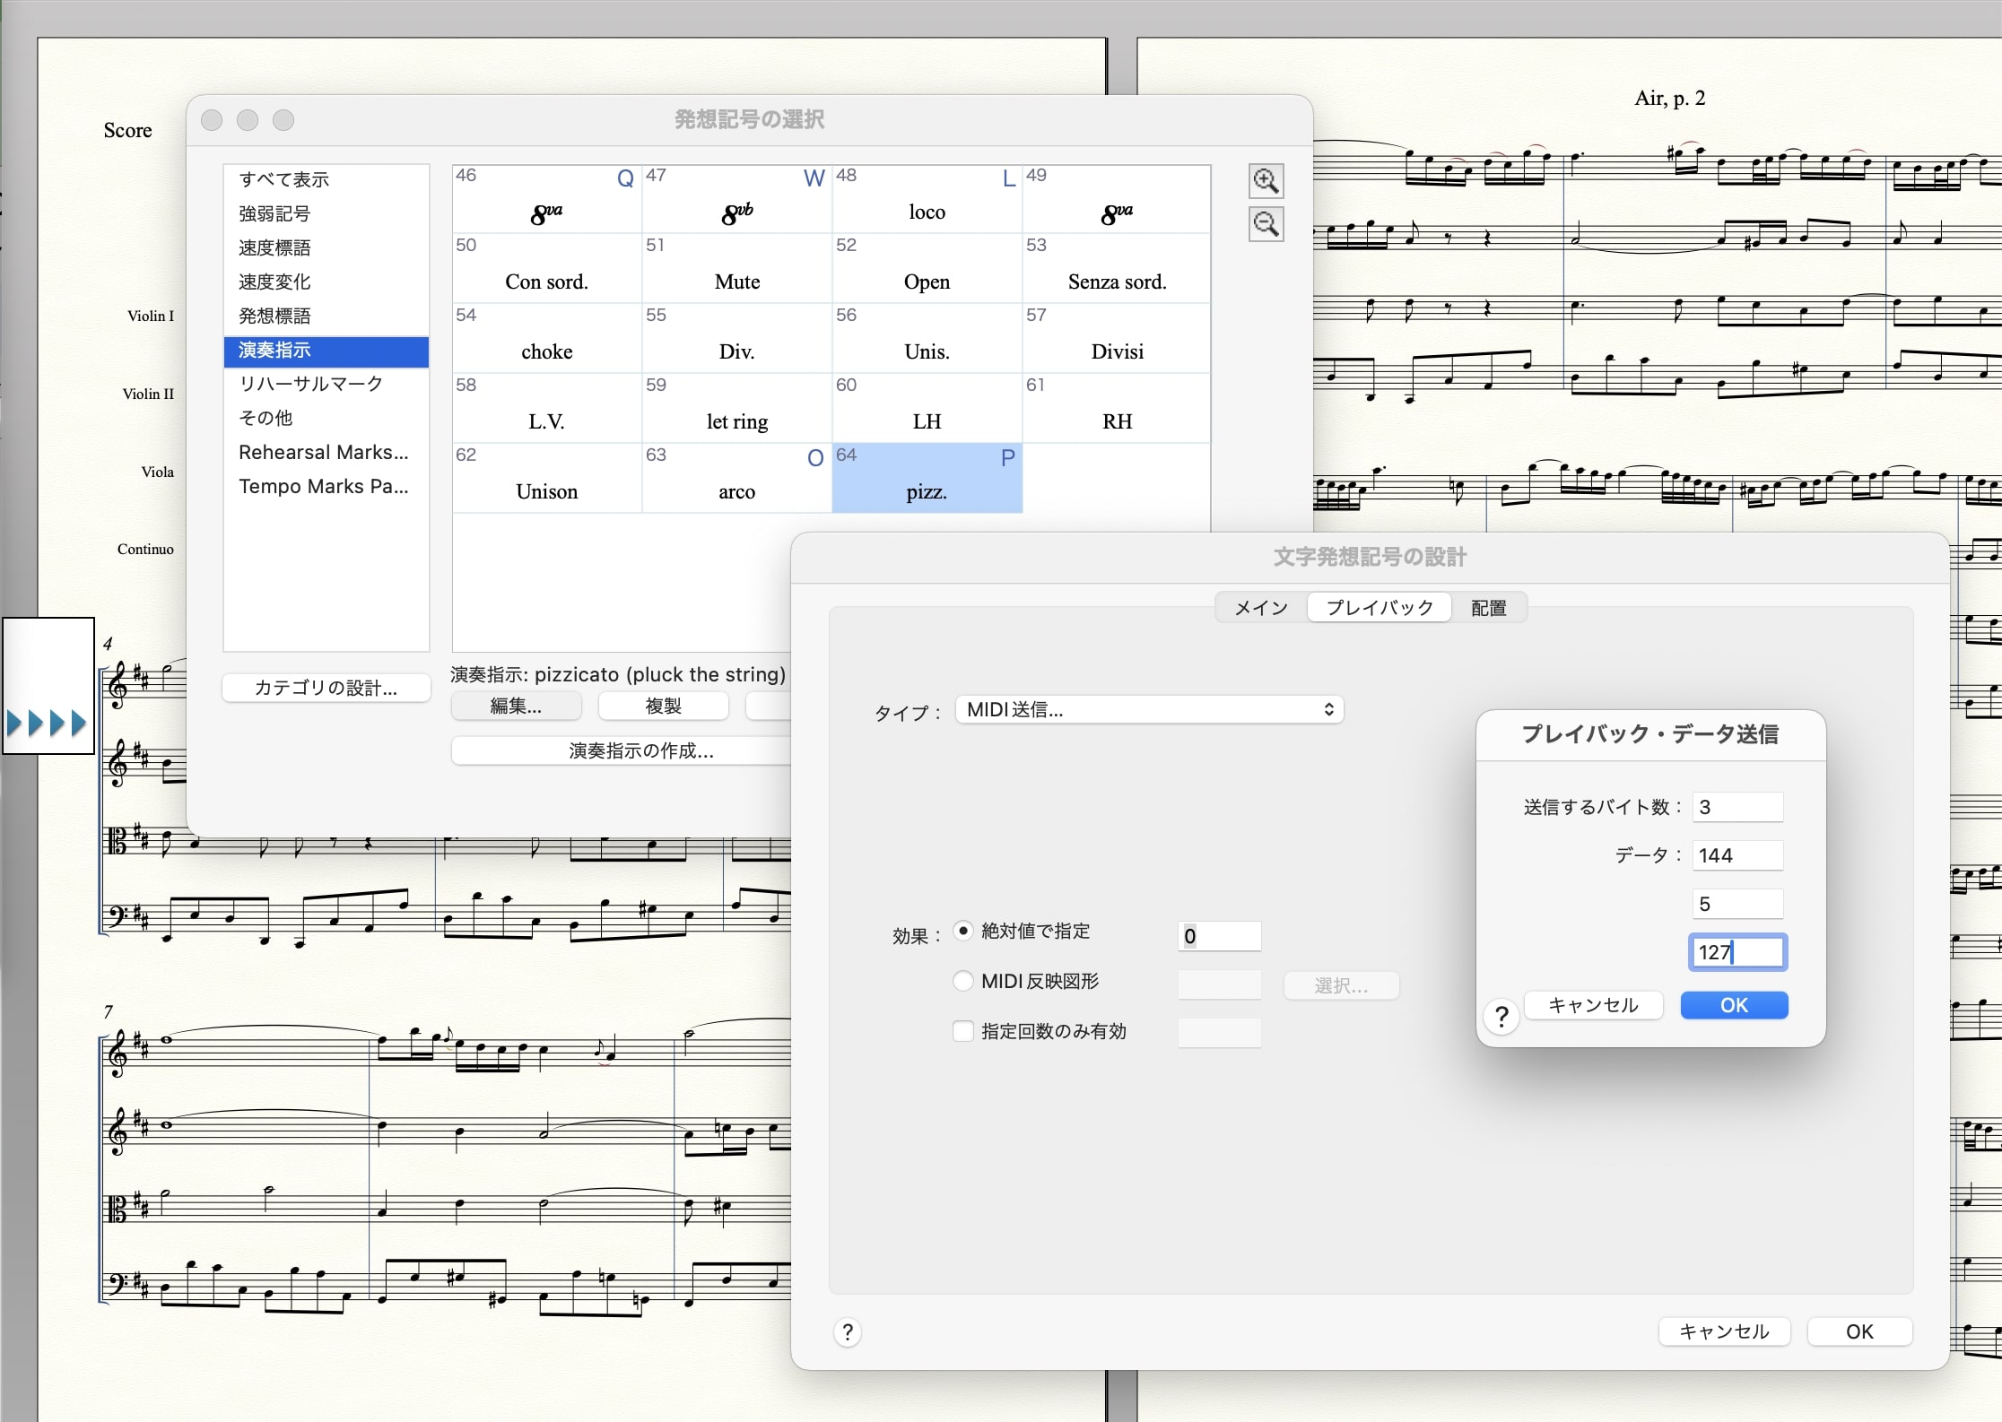Select the Mute expression cell
The image size is (2002, 1422).
(x=736, y=268)
